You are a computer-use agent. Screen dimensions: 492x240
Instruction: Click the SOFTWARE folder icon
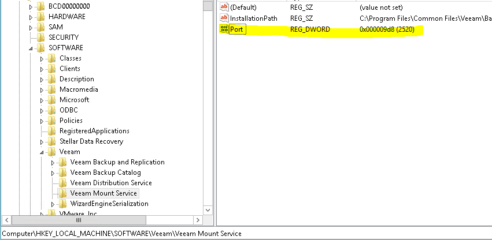(x=41, y=48)
